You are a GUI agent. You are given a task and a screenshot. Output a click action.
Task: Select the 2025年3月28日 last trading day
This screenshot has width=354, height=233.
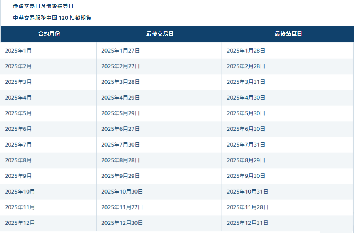tap(120, 82)
